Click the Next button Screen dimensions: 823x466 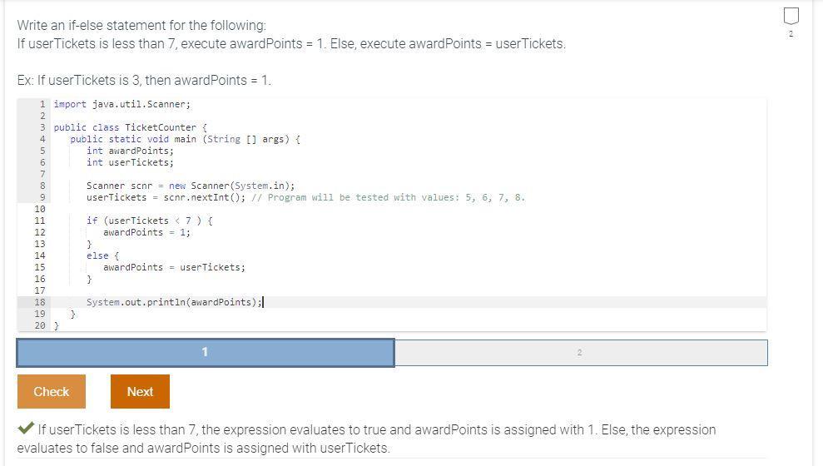pyautogui.click(x=140, y=391)
